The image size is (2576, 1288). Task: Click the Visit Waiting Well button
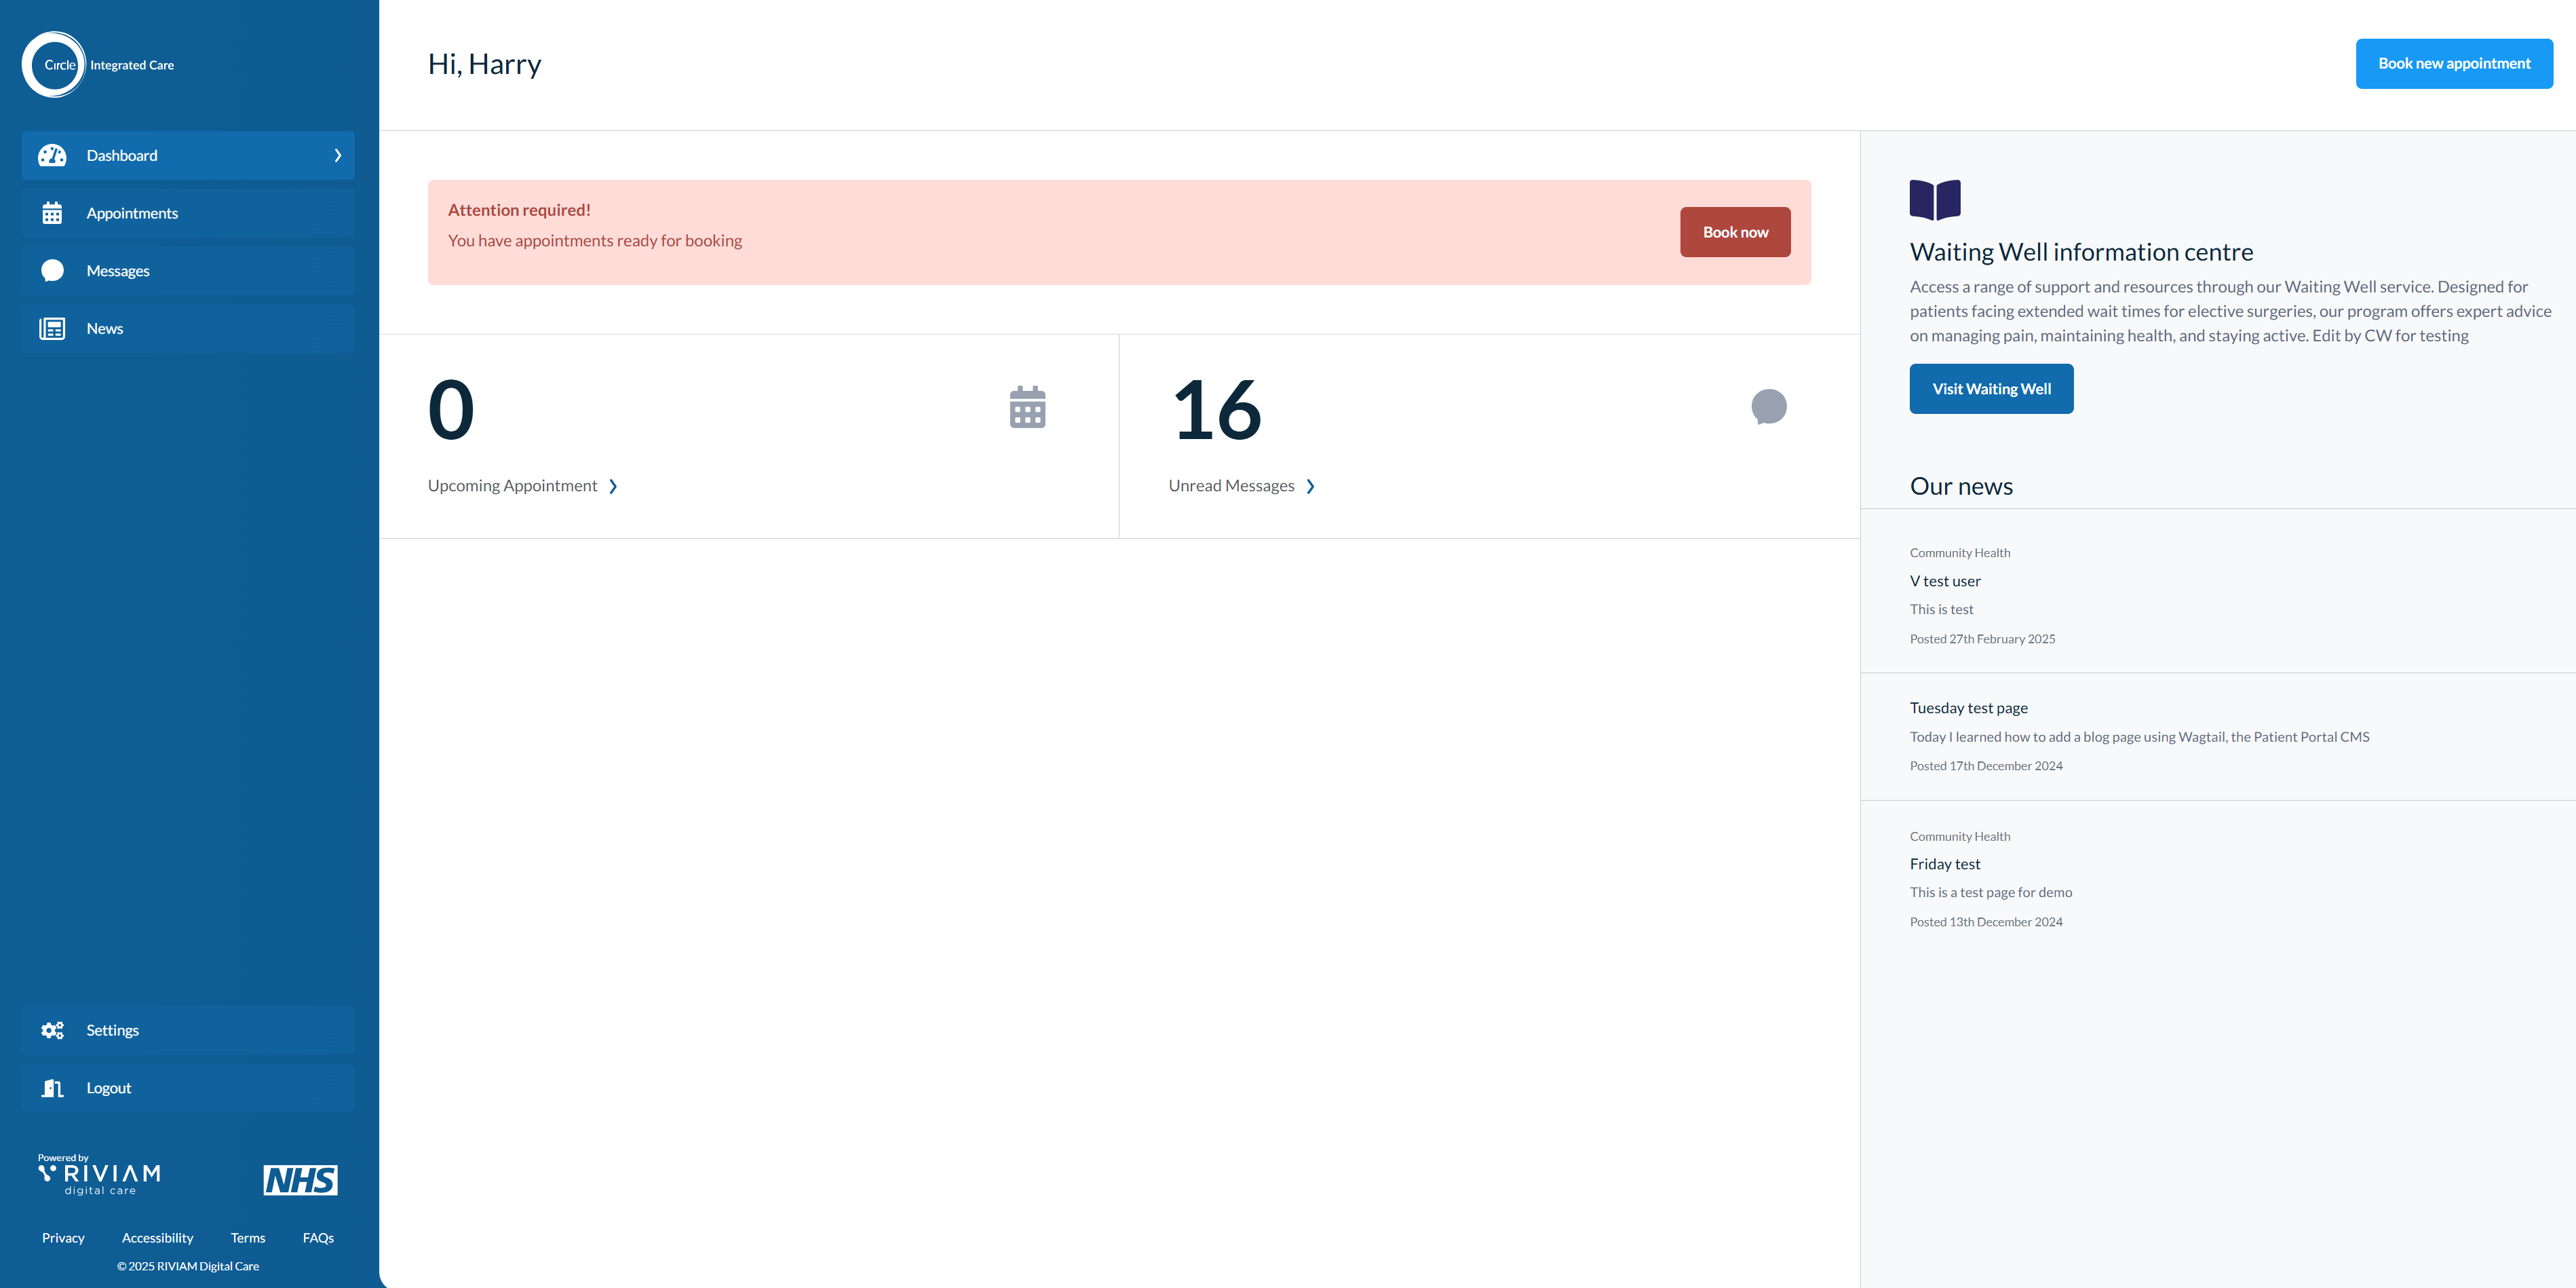click(1990, 389)
